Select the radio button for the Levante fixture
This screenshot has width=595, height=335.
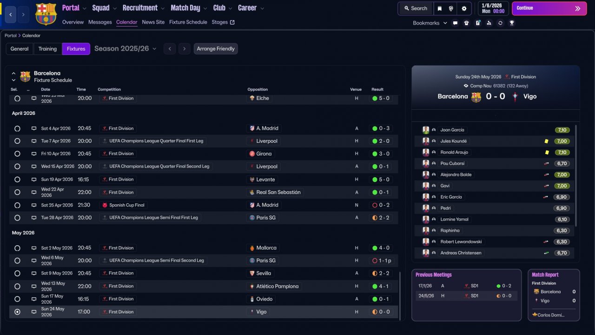pos(17,180)
